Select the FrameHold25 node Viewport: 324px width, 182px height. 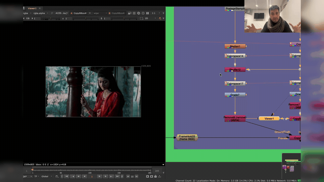(x=187, y=138)
